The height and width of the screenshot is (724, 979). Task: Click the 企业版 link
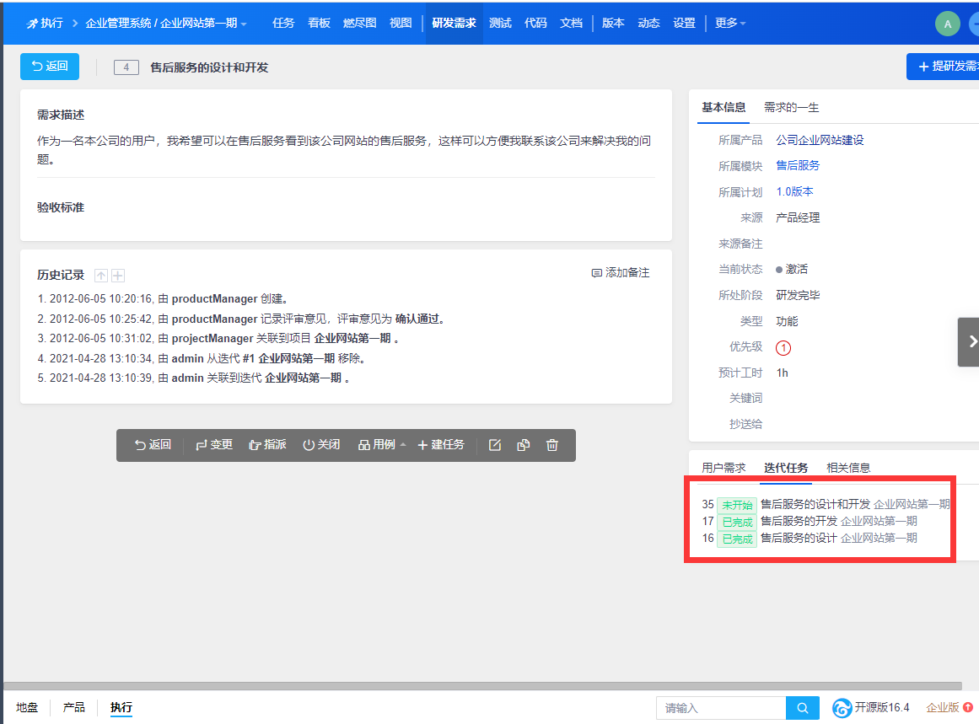(x=942, y=707)
